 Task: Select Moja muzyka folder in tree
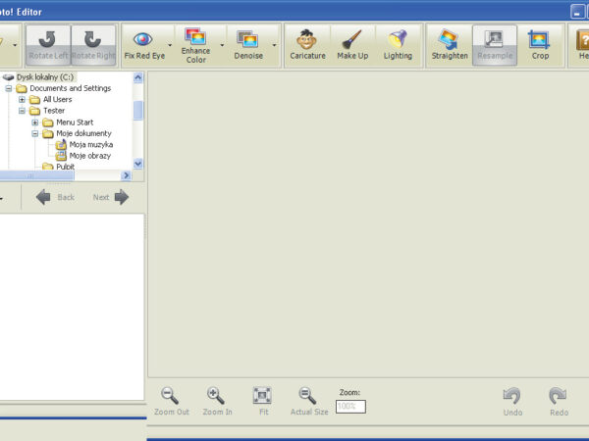pos(90,144)
